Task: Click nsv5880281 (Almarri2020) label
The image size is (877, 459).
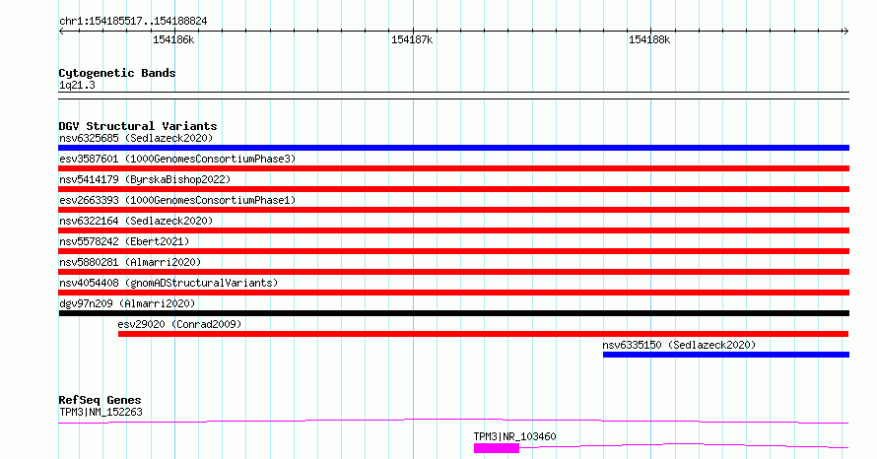Action: (x=130, y=262)
